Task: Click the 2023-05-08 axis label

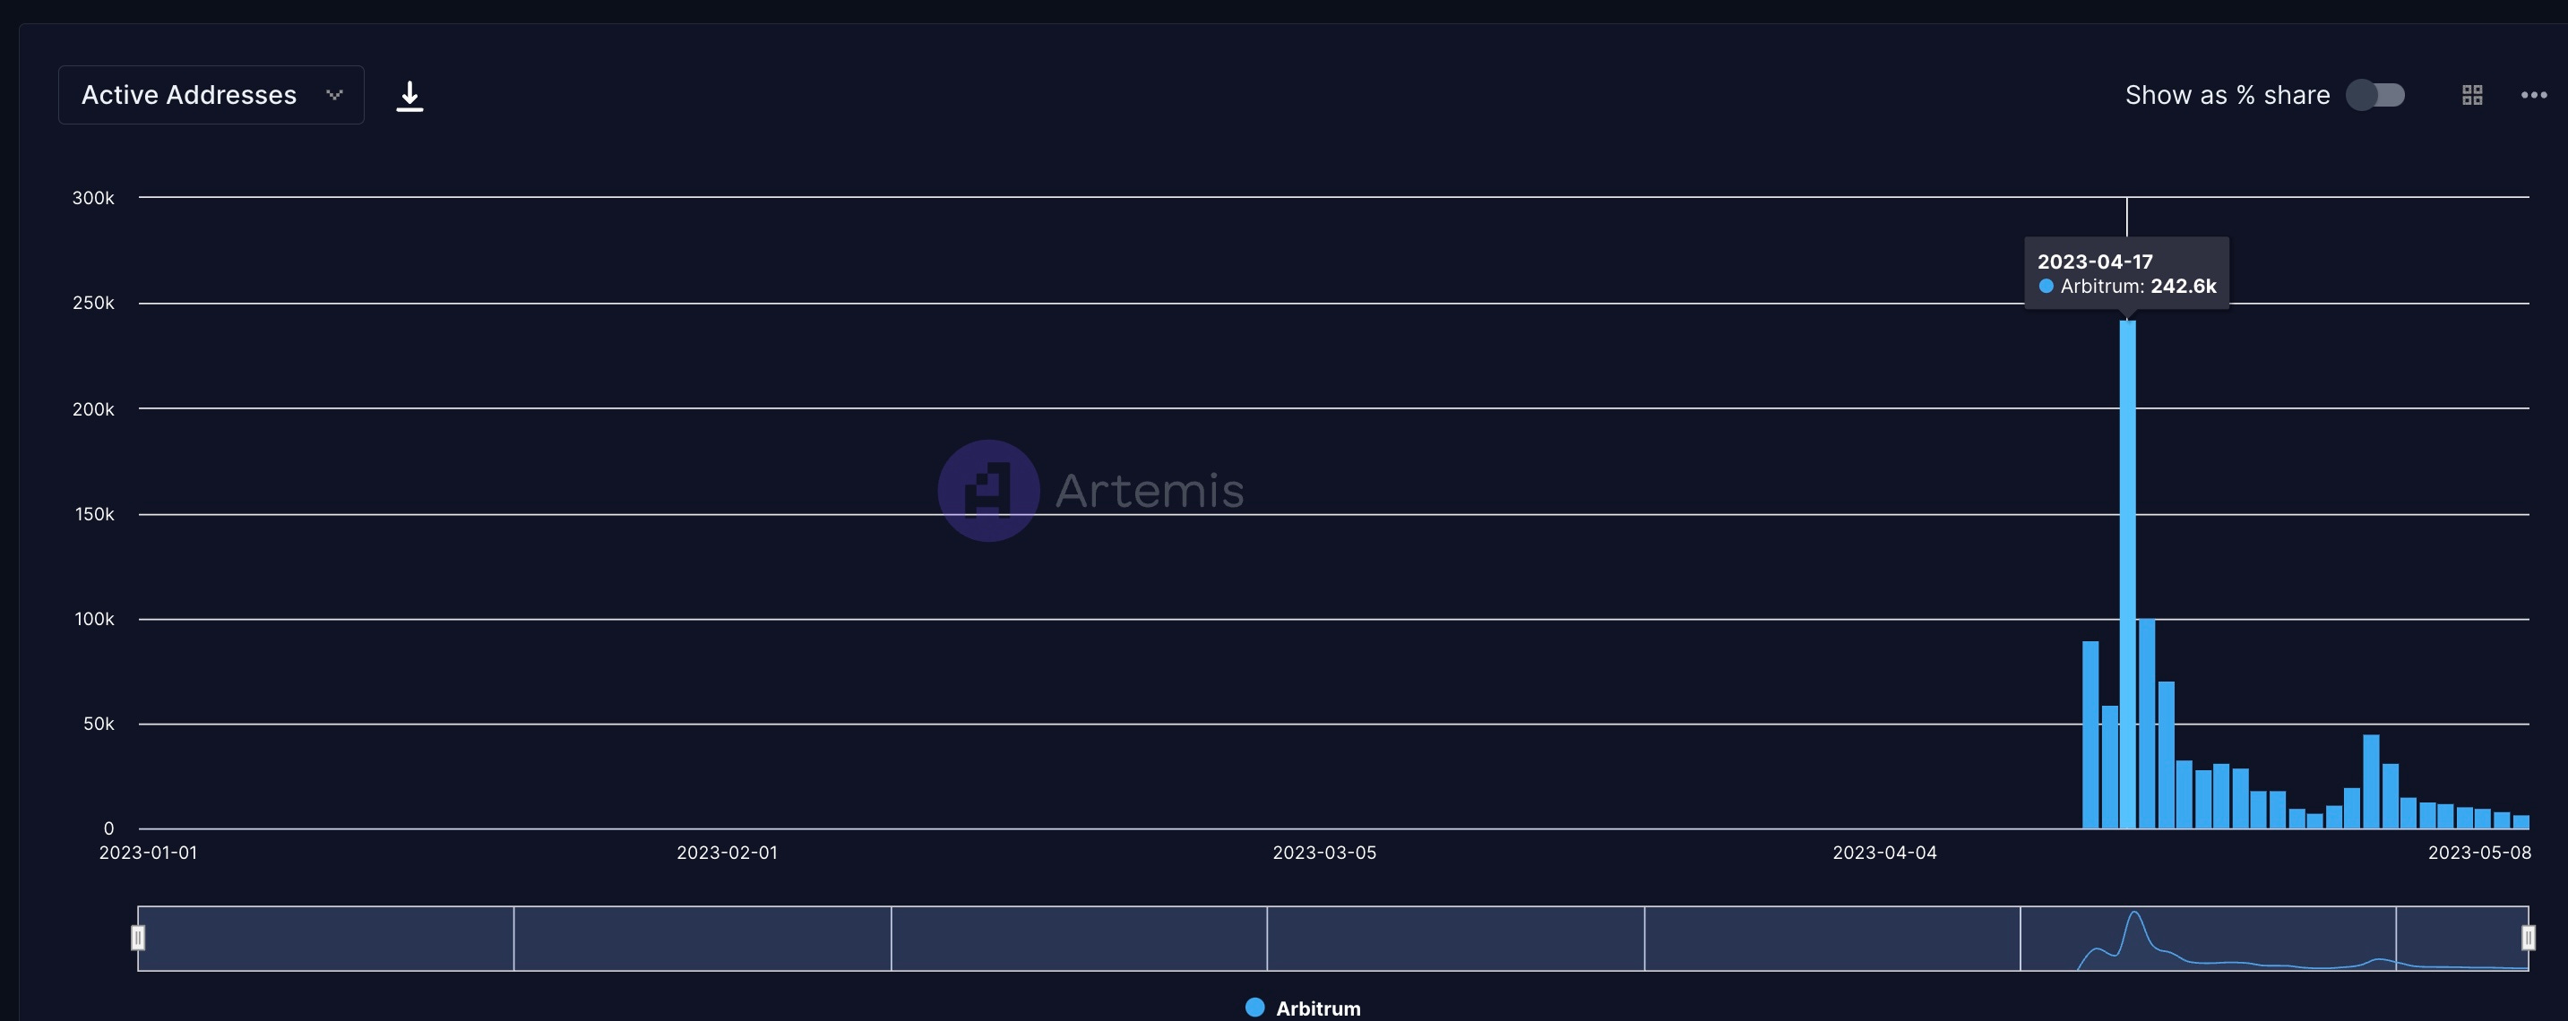Action: coord(2479,853)
